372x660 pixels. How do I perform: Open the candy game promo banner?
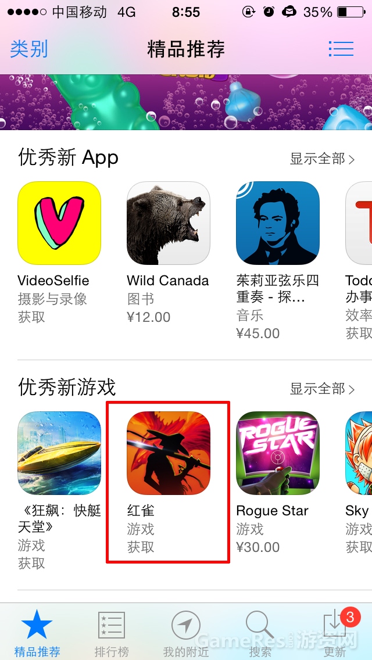pos(186,102)
